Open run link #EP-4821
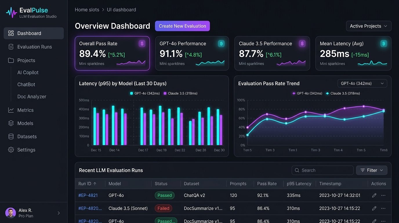Image resolution: width=399 pixels, height=223 pixels. tap(88, 195)
